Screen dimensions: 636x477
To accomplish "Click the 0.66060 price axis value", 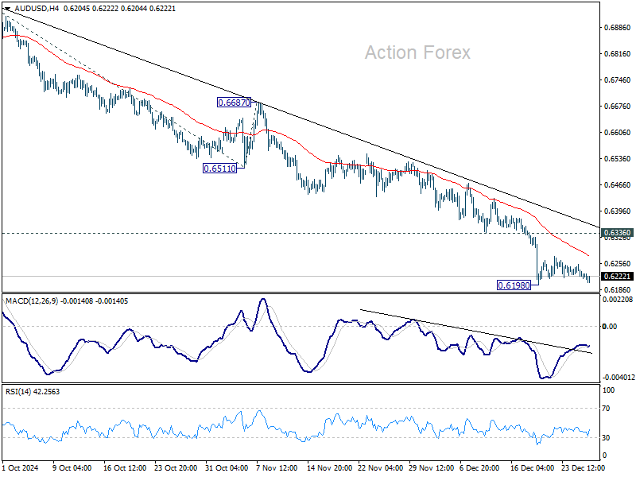I will (618, 132).
